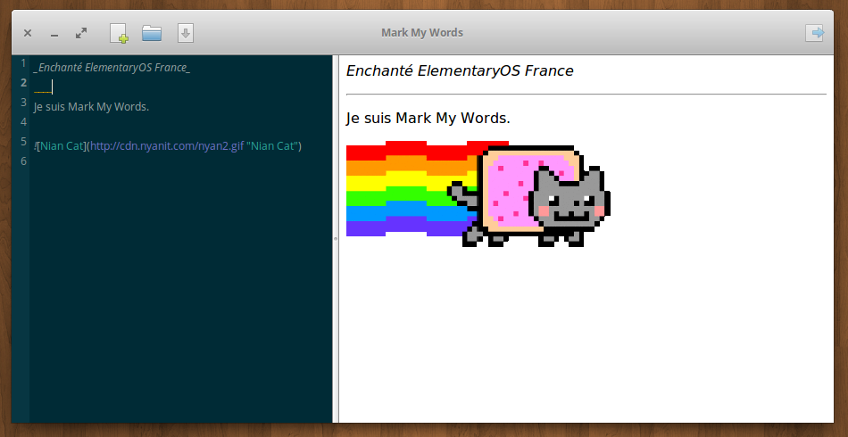The width and height of the screenshot is (848, 437).
Task: Click the '"Nian Cat"' title string in the editor
Action: pos(272,146)
